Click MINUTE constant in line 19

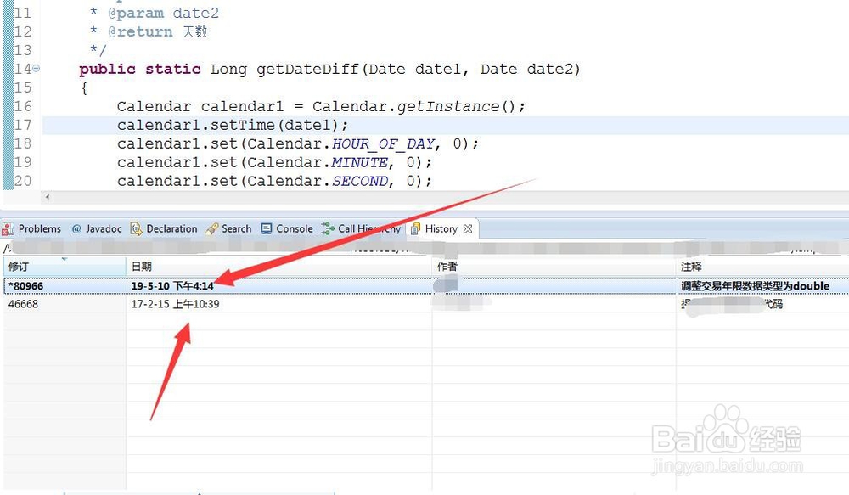[359, 162]
